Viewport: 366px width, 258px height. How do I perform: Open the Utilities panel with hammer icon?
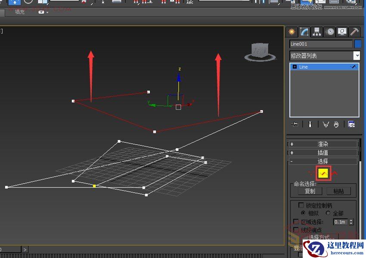click(354, 32)
